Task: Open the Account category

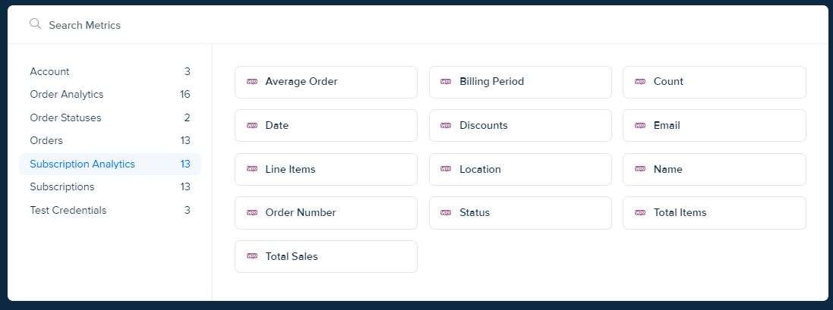Action: click(x=50, y=71)
